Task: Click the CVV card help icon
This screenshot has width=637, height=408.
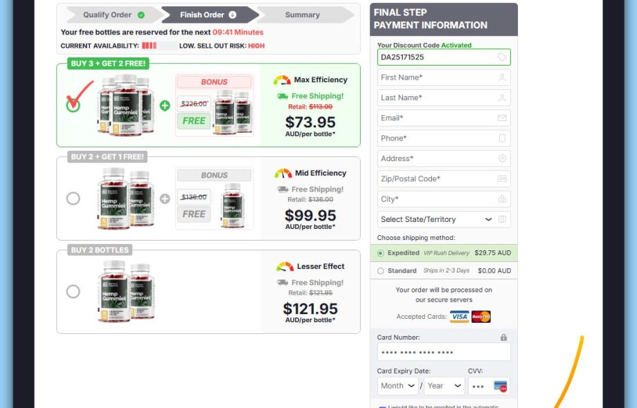Action: point(501,386)
